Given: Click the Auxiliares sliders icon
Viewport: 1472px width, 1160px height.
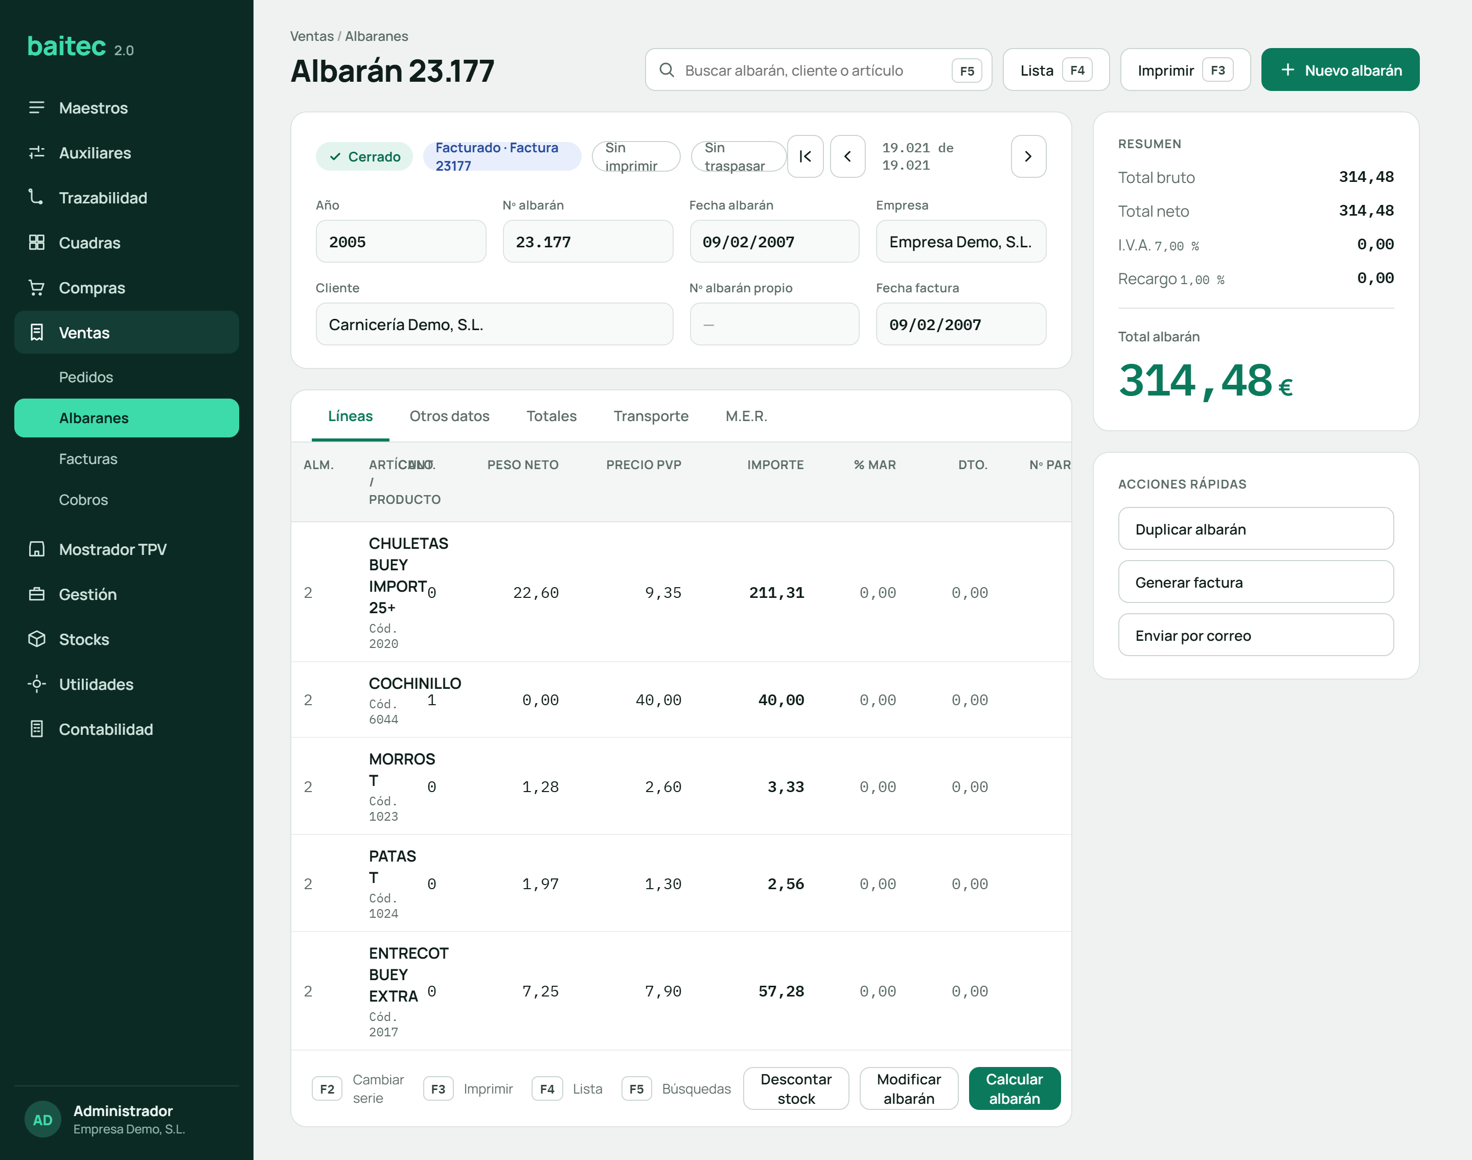Looking at the screenshot, I should point(37,152).
